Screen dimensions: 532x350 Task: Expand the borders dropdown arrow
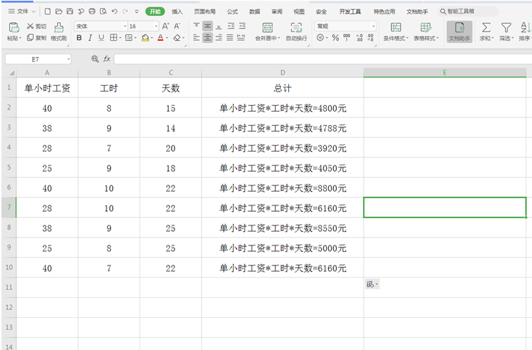[x=120, y=38]
